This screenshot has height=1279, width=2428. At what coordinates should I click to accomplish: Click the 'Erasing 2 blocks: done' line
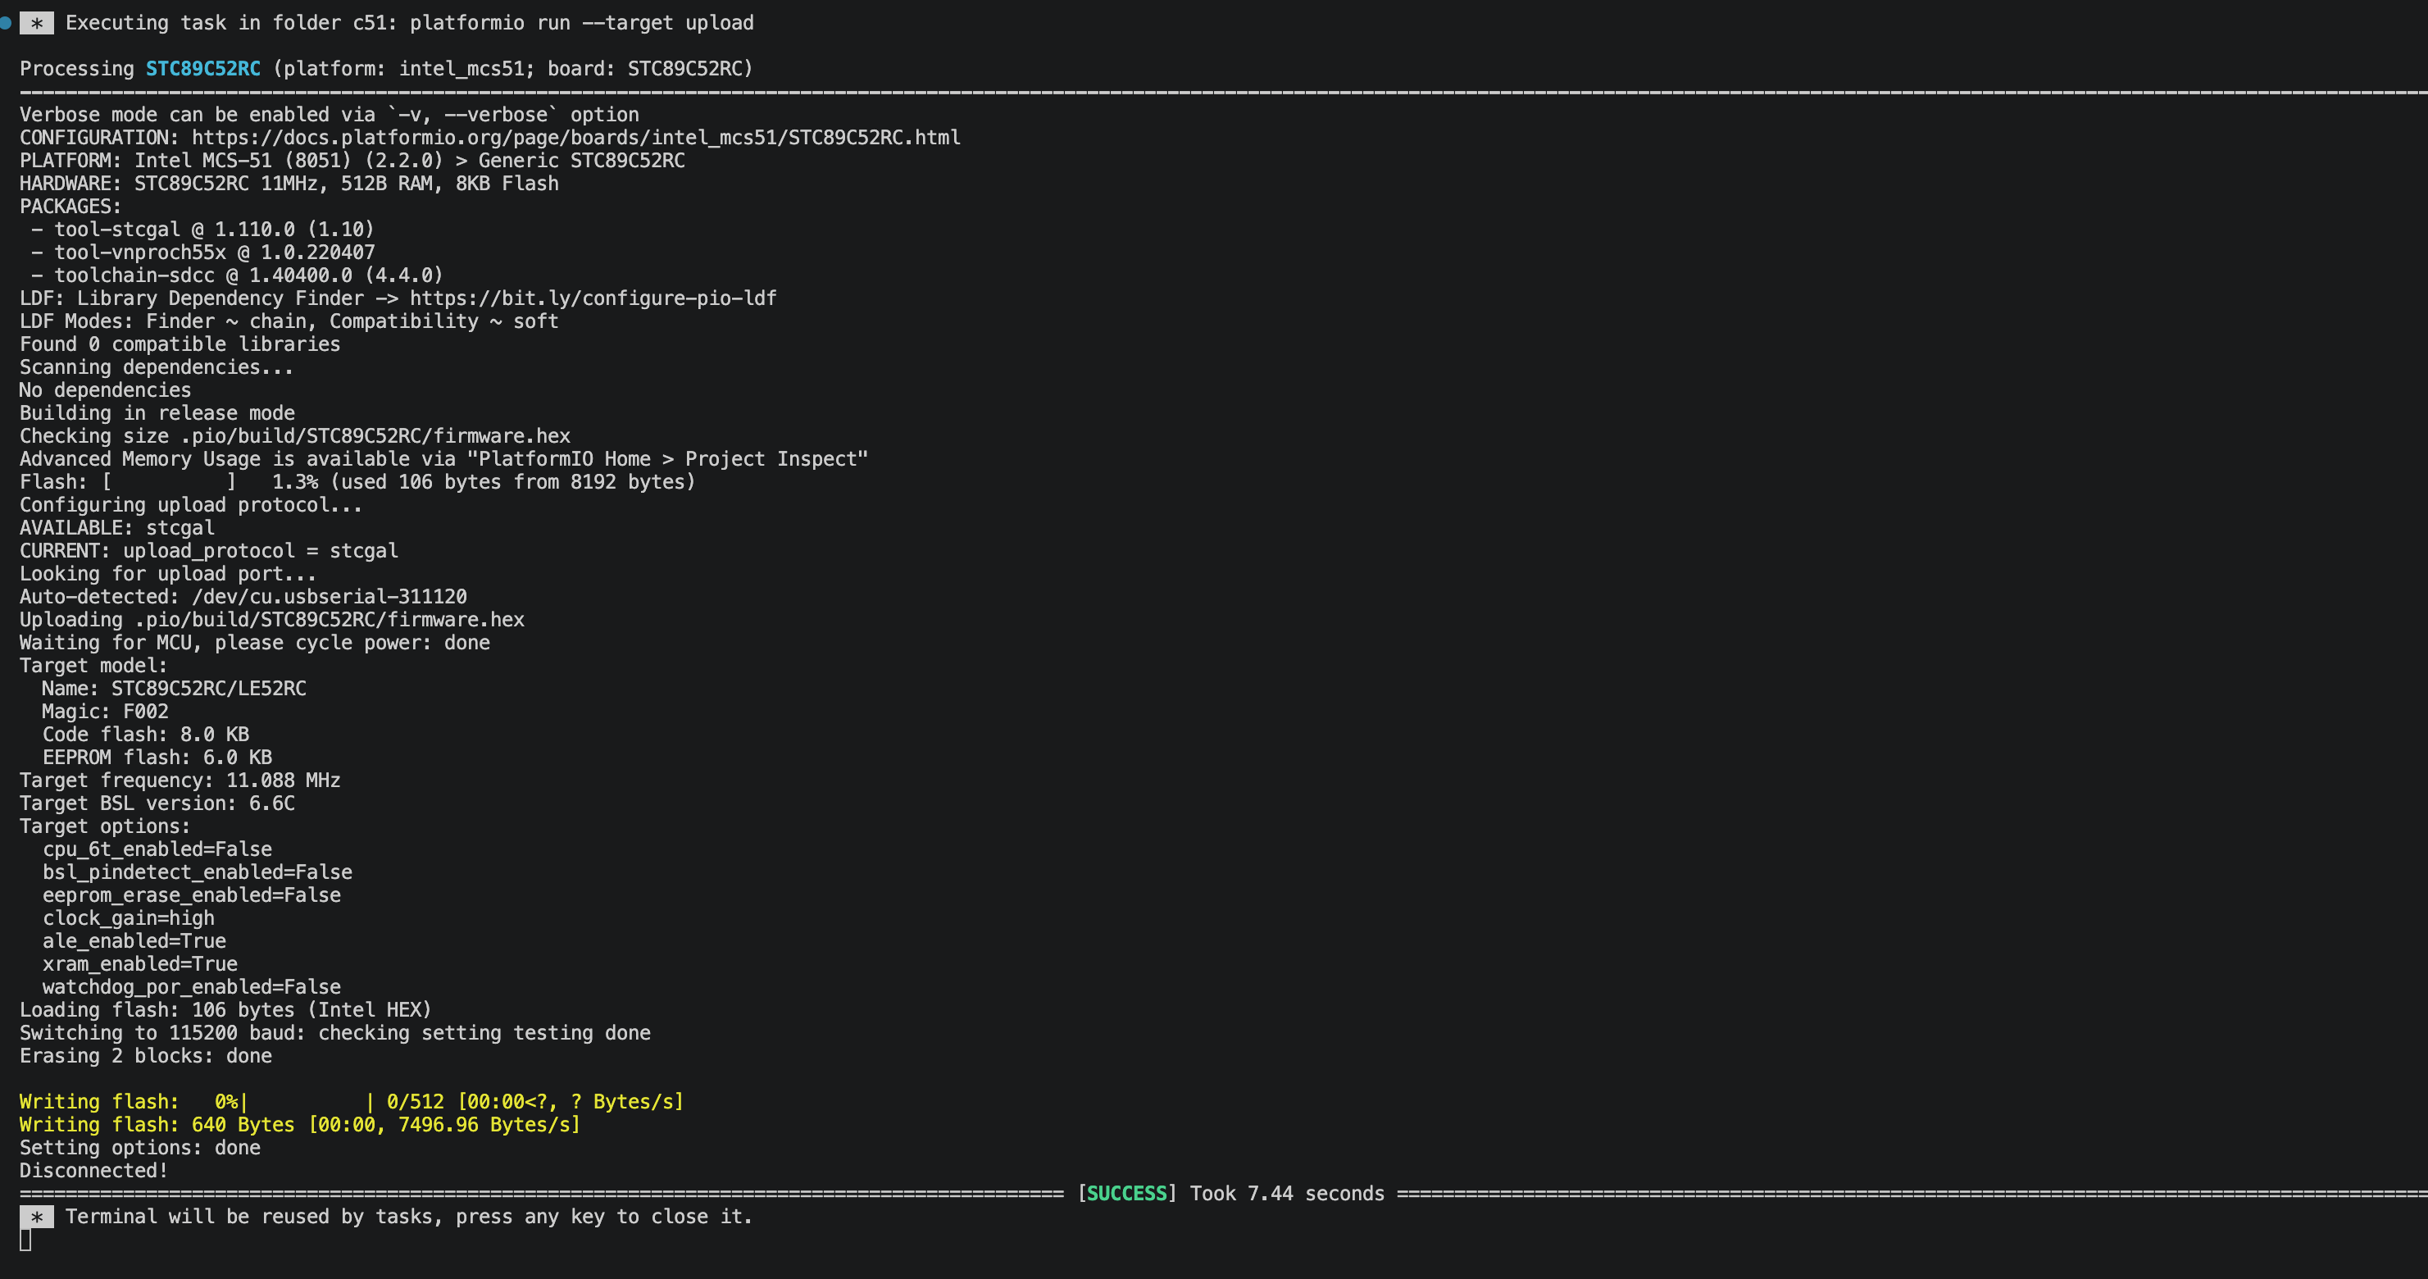pos(146,1056)
